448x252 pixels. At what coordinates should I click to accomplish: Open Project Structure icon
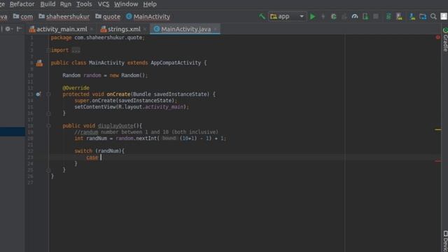[423, 17]
